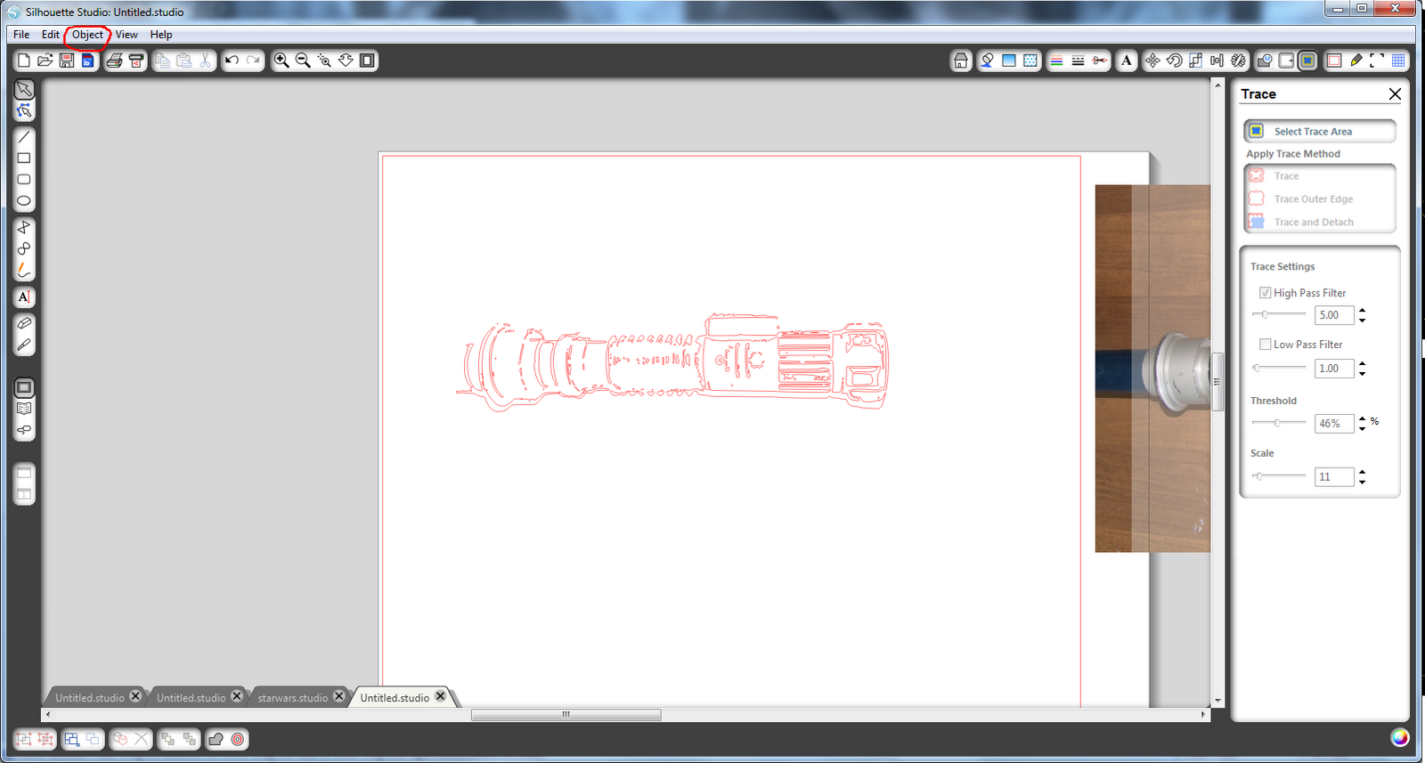Select the Edit Points tool
Screen dimensions: 1425x763
point(24,111)
